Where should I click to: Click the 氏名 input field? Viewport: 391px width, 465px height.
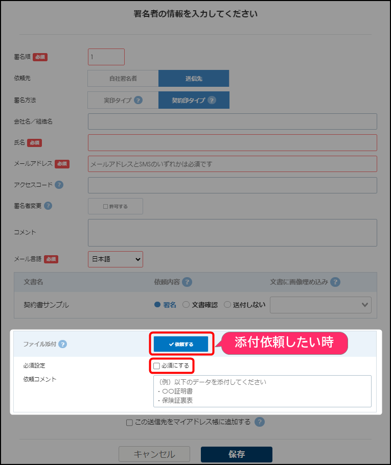[233, 143]
